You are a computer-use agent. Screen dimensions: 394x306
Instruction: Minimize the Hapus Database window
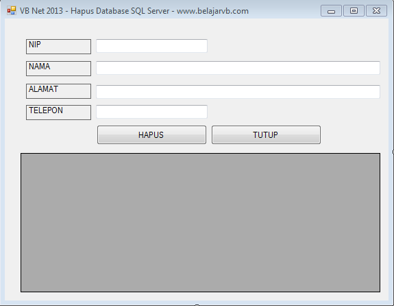click(331, 11)
